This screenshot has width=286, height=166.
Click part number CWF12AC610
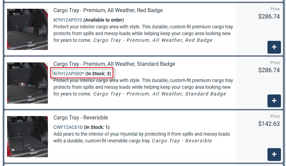68,127
